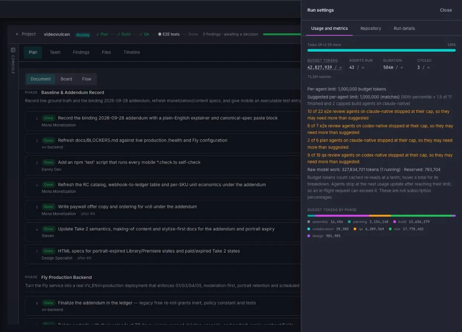Click the cycles value 3

point(419,67)
